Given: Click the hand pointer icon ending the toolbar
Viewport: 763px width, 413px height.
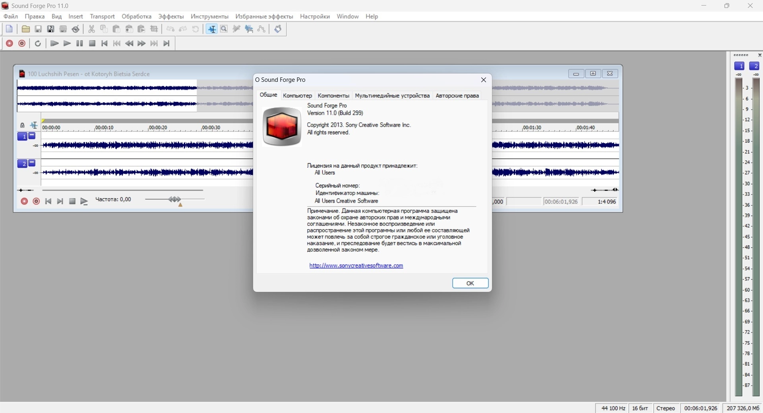Looking at the screenshot, I should (278, 29).
